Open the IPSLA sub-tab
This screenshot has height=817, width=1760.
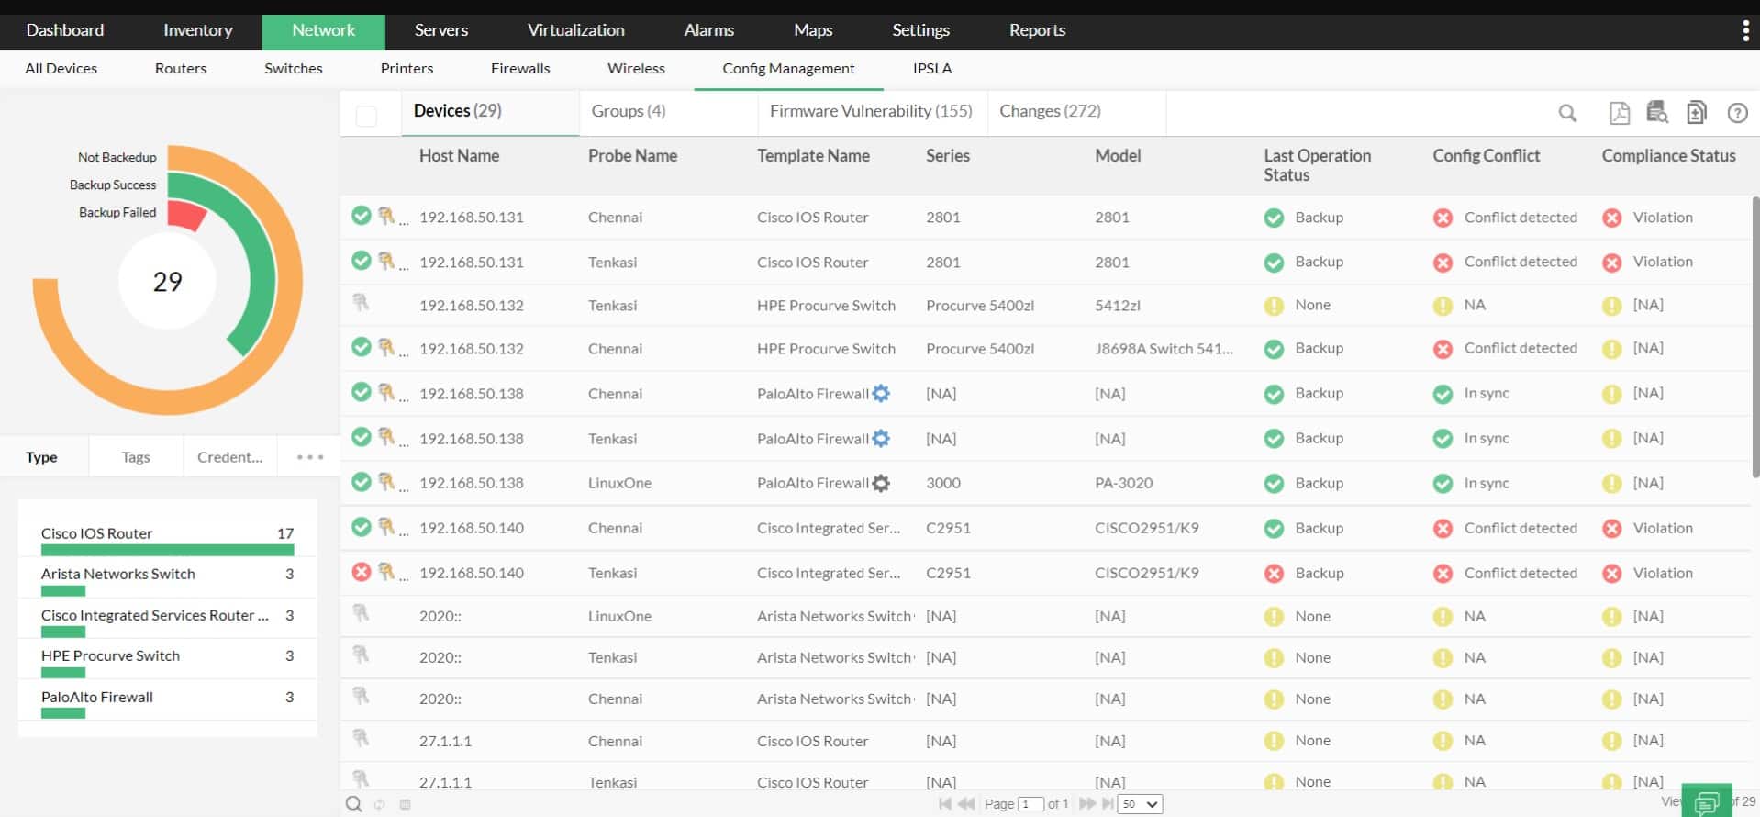(x=932, y=69)
